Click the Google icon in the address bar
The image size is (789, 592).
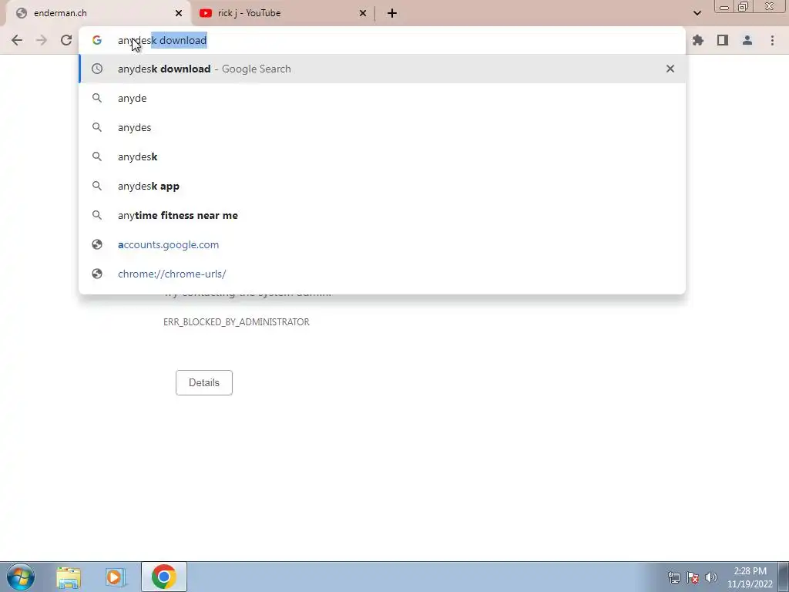click(x=96, y=40)
